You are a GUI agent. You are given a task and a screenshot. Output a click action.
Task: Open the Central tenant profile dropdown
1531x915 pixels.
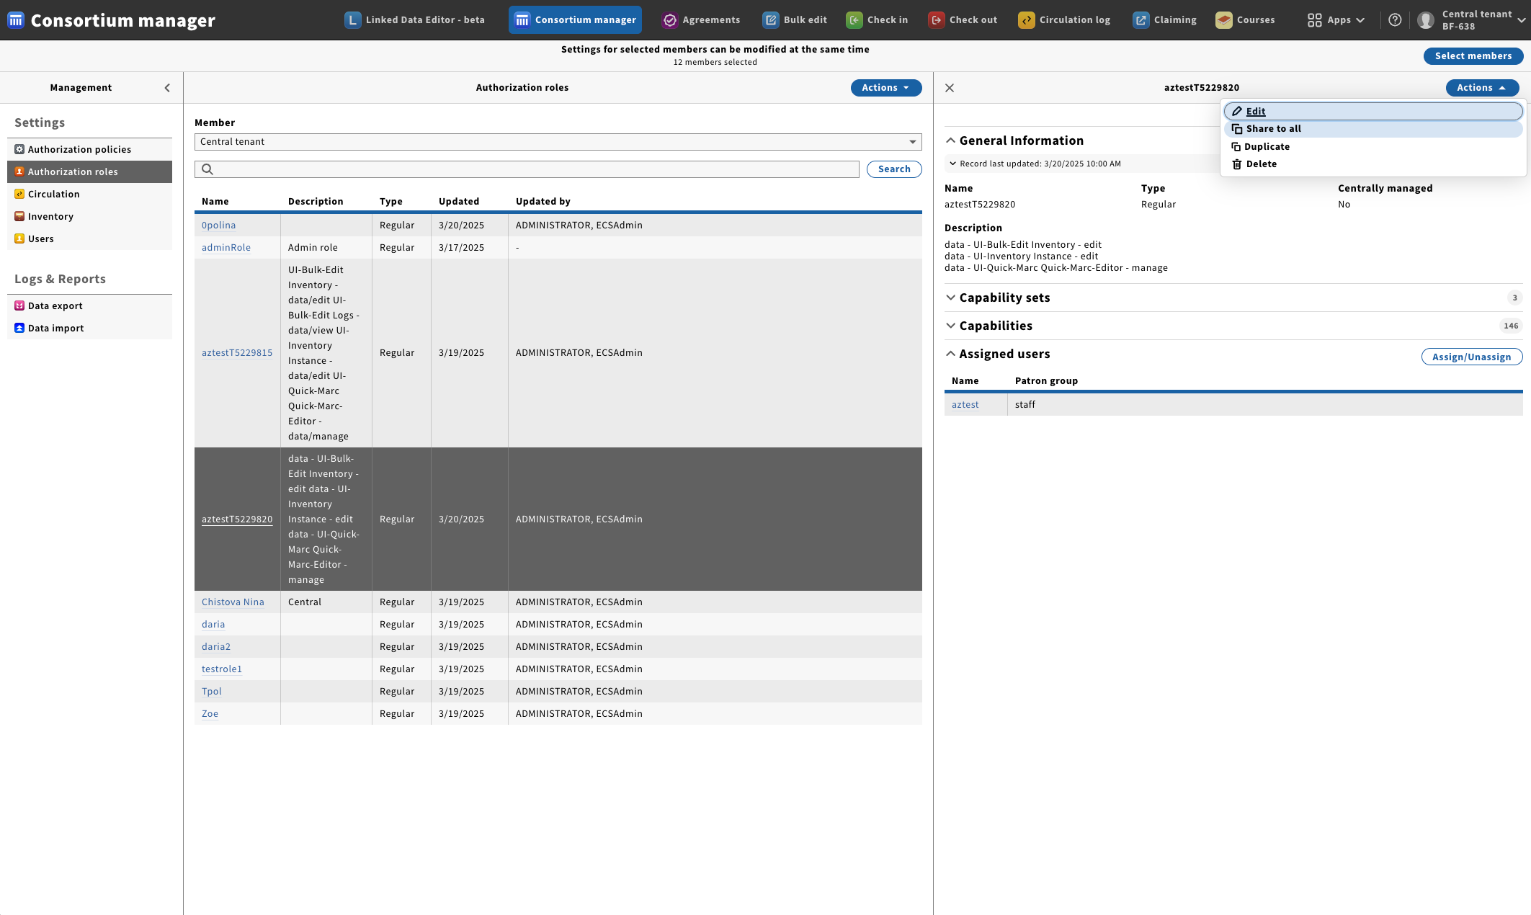pyautogui.click(x=1471, y=20)
